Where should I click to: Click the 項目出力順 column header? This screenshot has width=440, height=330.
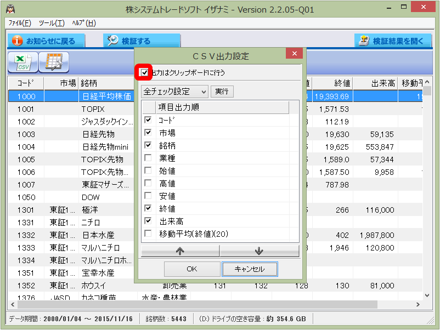coord(222,107)
